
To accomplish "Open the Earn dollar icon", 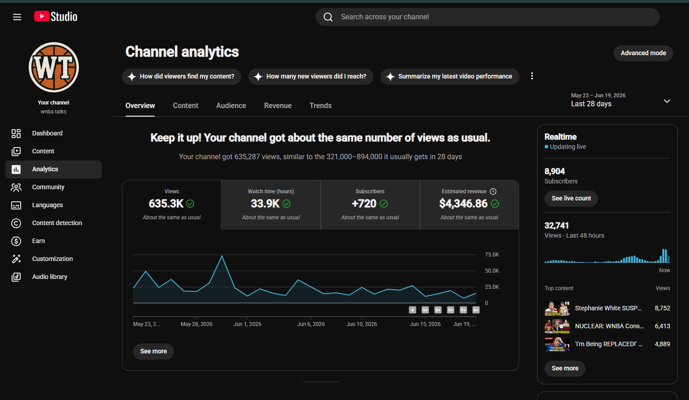I will click(x=16, y=241).
